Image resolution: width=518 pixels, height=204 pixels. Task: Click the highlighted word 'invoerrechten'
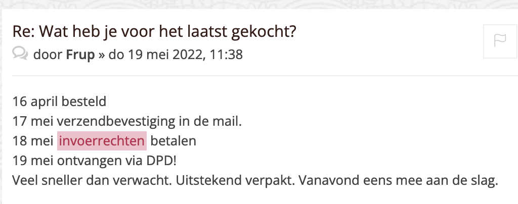pos(102,141)
